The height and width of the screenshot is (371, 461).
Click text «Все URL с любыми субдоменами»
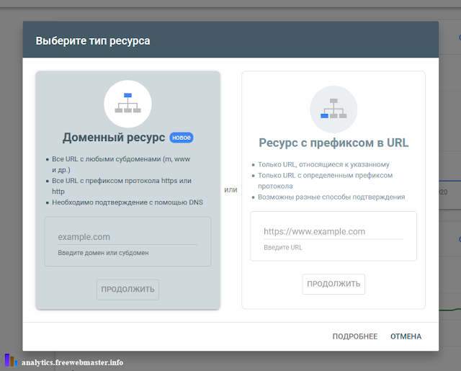click(x=107, y=159)
